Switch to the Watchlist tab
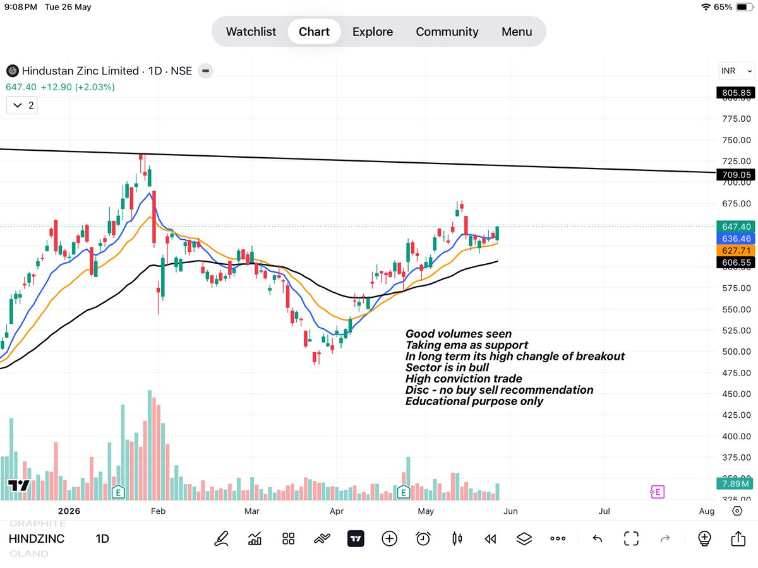The height and width of the screenshot is (568, 758). point(251,32)
